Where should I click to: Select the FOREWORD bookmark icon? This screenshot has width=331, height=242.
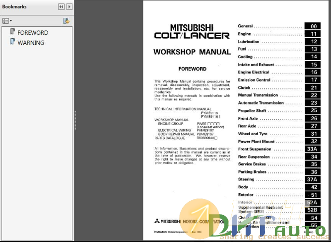pos(12,32)
